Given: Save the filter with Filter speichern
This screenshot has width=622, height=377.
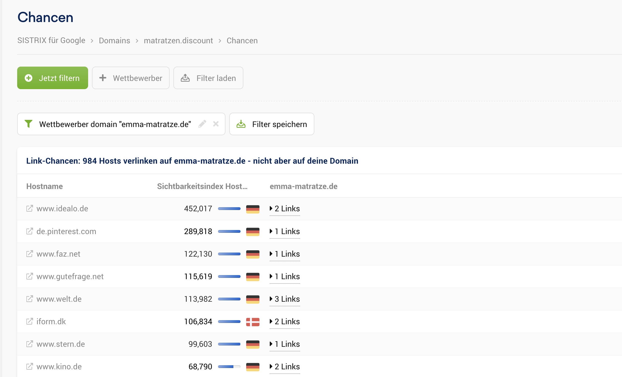Looking at the screenshot, I should point(272,124).
